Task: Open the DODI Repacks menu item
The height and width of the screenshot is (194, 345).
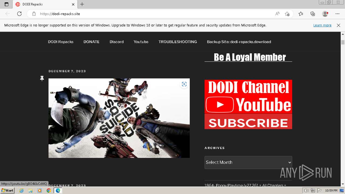Action: 61,42
